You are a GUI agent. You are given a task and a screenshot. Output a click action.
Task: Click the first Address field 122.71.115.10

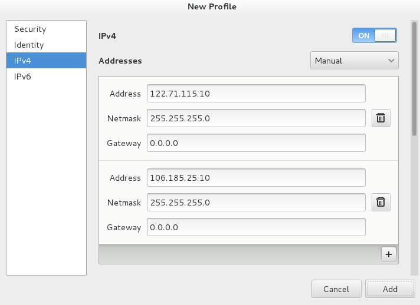256,94
